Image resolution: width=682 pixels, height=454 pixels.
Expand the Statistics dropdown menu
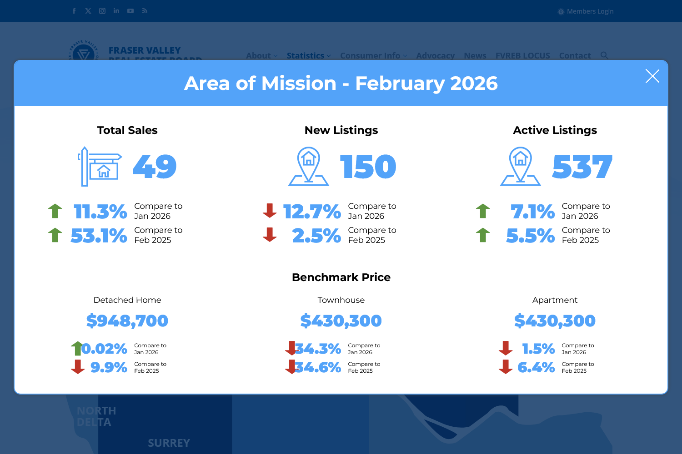[308, 56]
